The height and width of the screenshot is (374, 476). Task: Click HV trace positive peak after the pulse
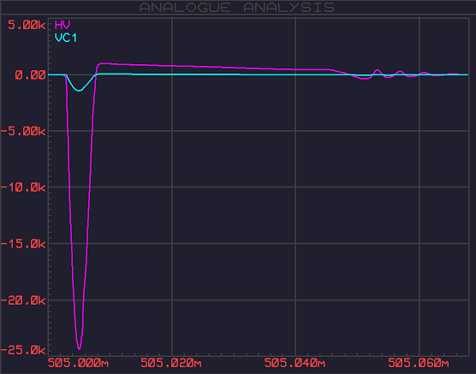[x=101, y=63]
